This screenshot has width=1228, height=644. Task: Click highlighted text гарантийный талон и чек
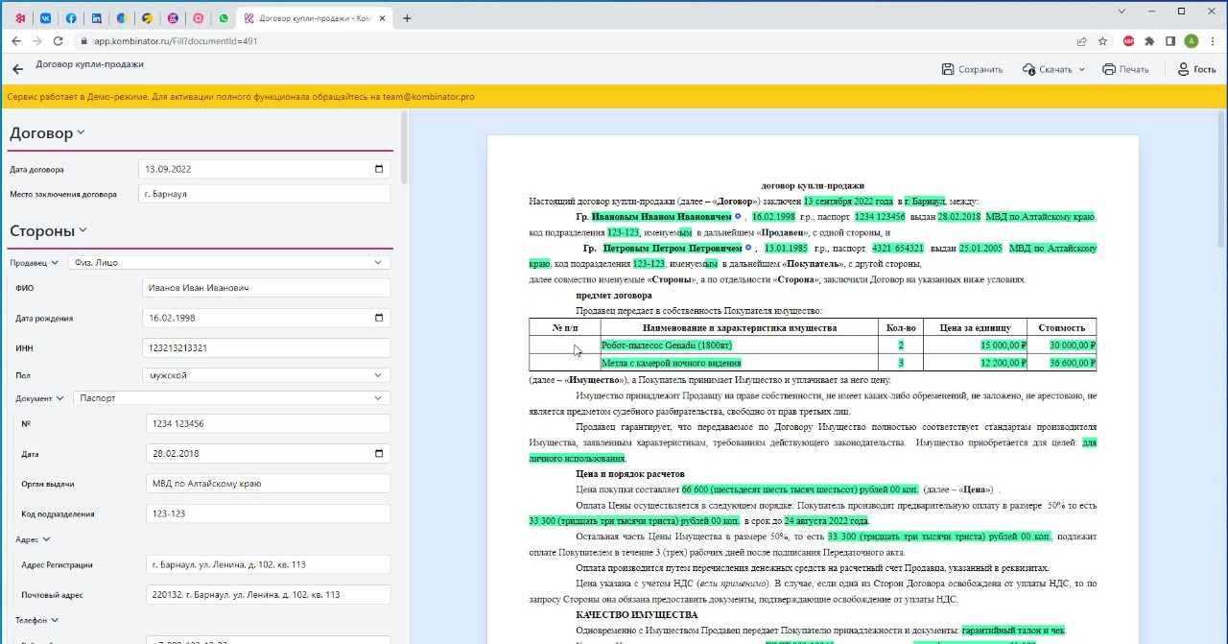[x=1013, y=631]
